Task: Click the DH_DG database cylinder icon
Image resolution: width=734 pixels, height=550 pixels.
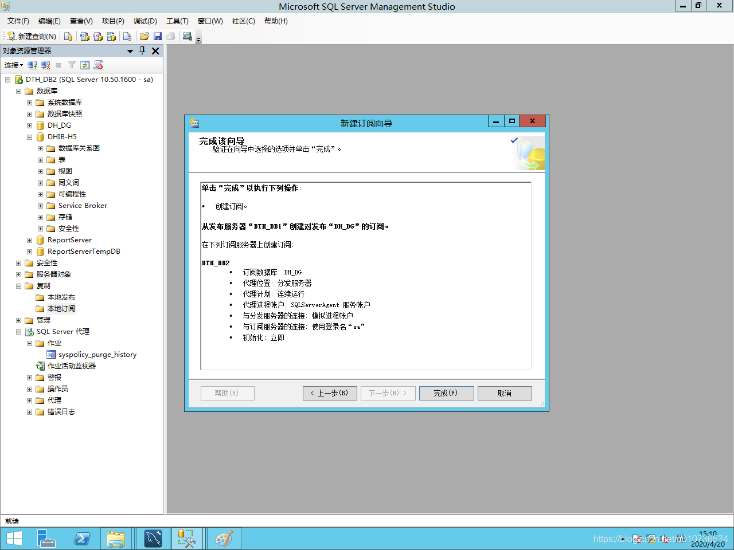Action: coord(40,125)
